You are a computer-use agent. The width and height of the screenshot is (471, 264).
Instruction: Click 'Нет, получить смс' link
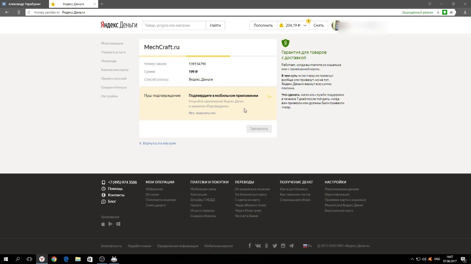tap(202, 113)
